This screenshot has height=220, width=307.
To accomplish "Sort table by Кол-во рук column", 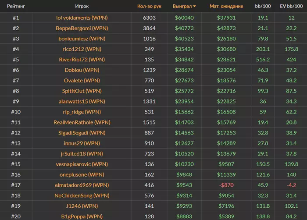I will tap(149, 7).
